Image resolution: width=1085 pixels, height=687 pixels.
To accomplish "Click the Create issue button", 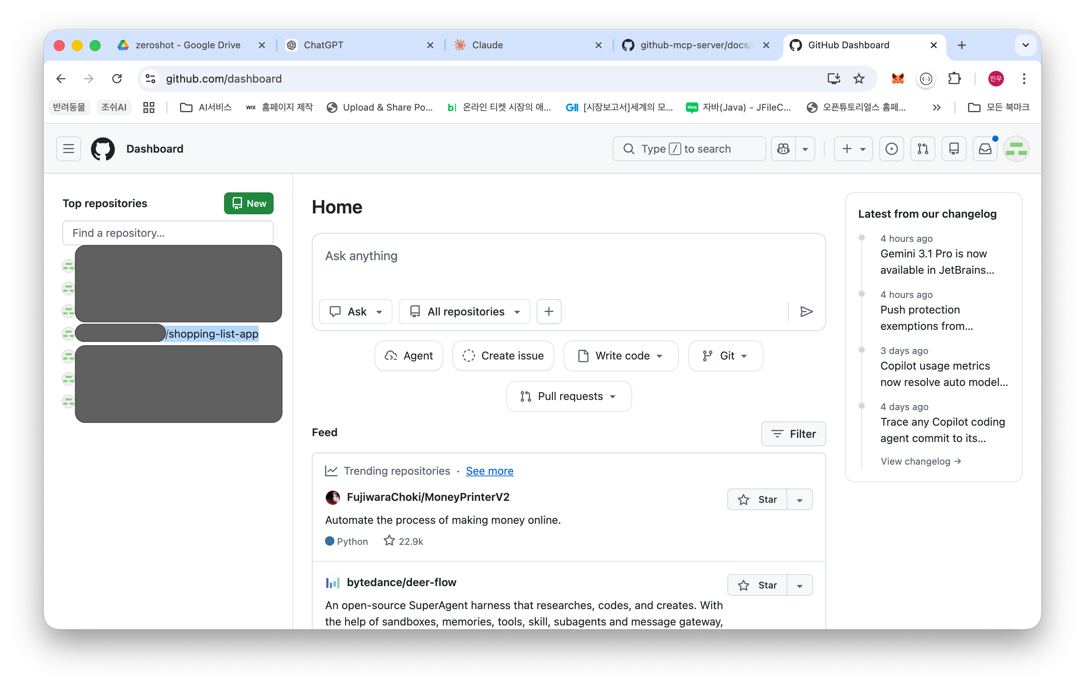I will tap(503, 356).
